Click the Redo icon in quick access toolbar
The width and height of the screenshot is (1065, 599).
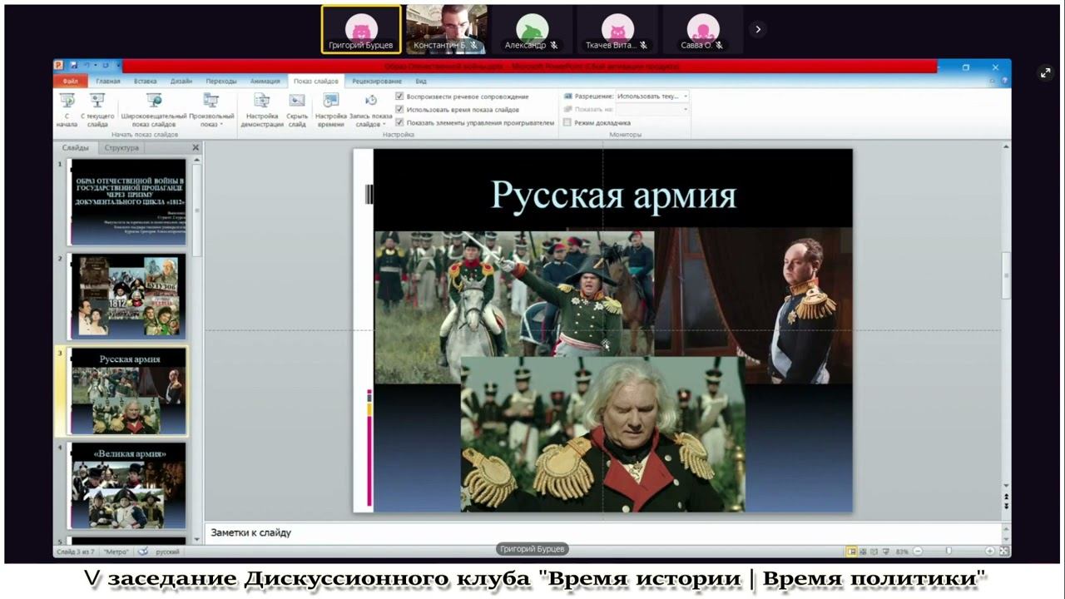click(x=106, y=66)
